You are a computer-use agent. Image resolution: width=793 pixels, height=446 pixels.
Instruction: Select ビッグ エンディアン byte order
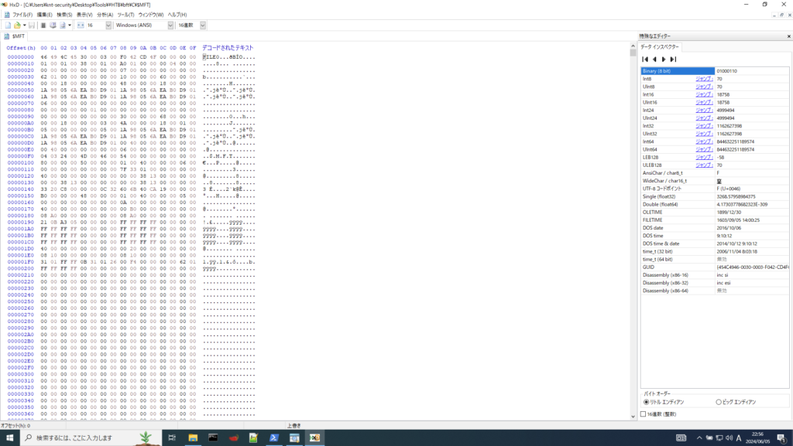(719, 402)
